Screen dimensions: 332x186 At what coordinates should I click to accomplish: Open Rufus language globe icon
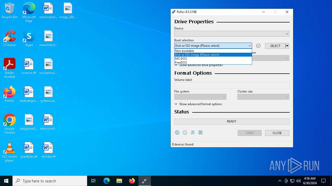(177, 133)
